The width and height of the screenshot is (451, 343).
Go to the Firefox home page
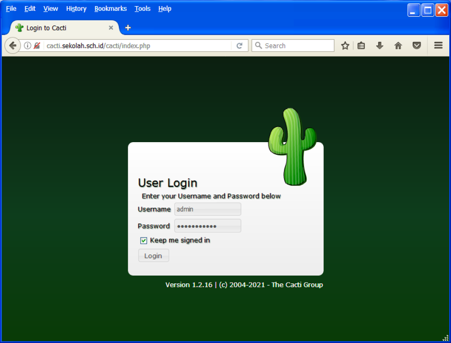398,46
